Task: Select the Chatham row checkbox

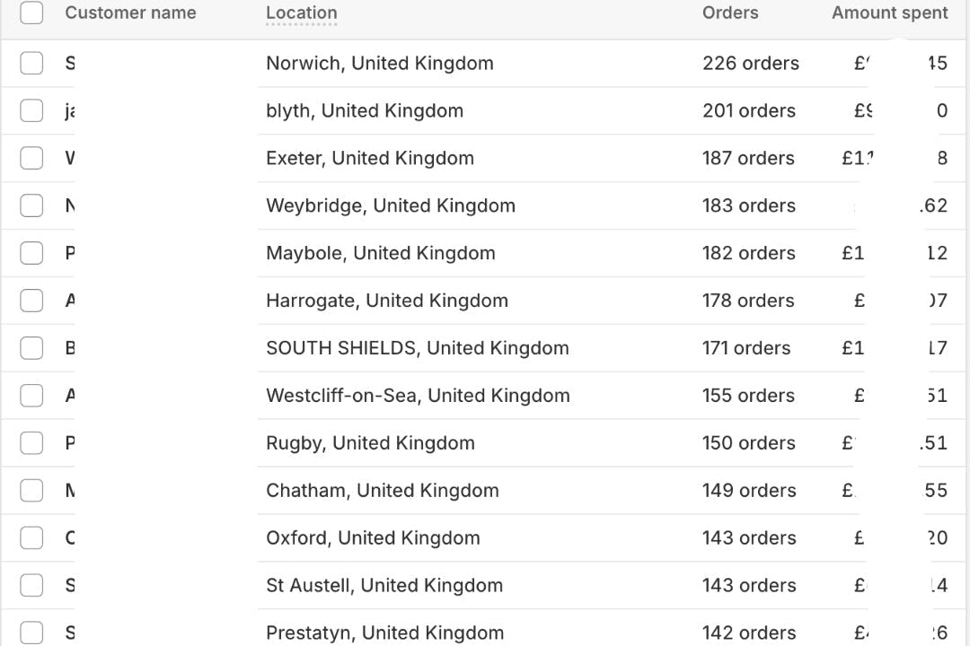Action: [31, 491]
